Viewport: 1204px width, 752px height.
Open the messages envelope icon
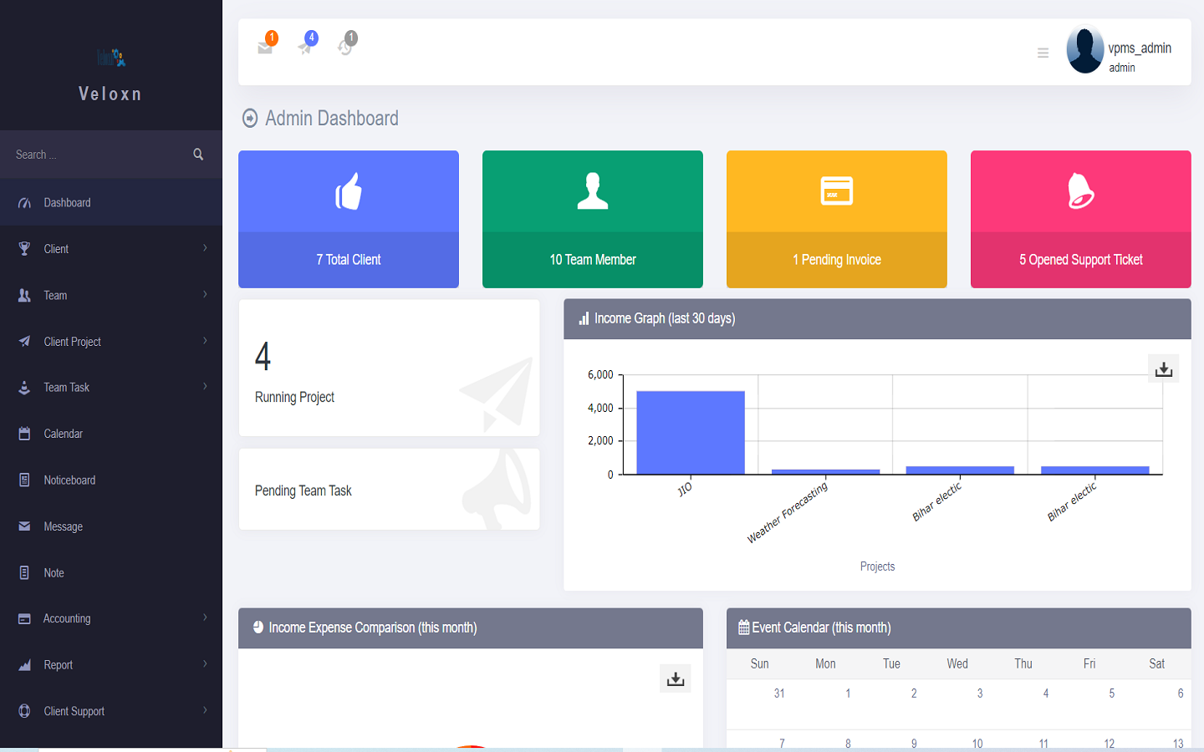(265, 48)
